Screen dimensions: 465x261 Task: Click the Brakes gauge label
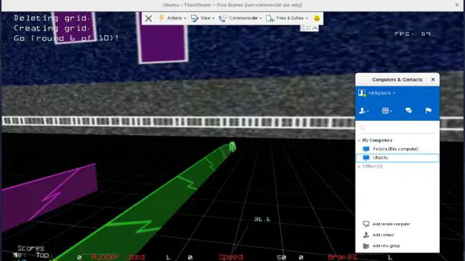point(343,257)
